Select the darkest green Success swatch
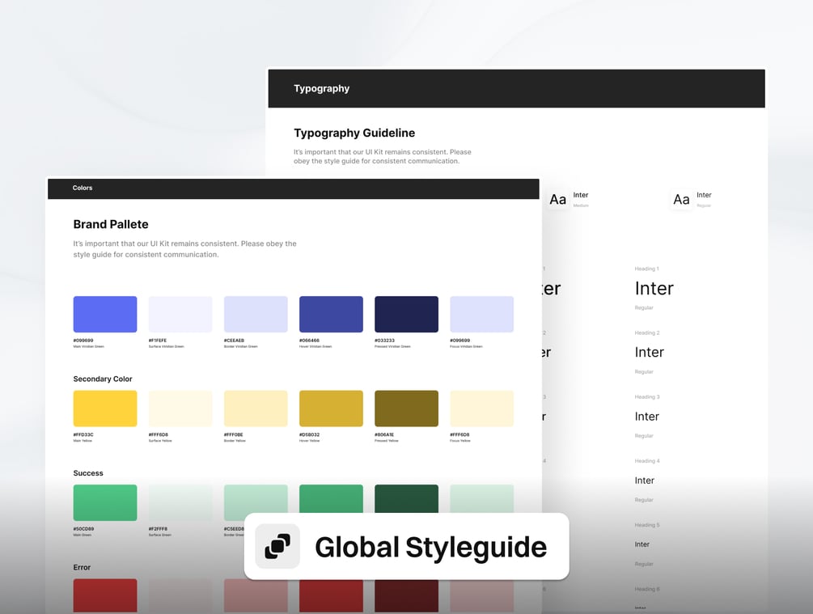 pos(406,498)
